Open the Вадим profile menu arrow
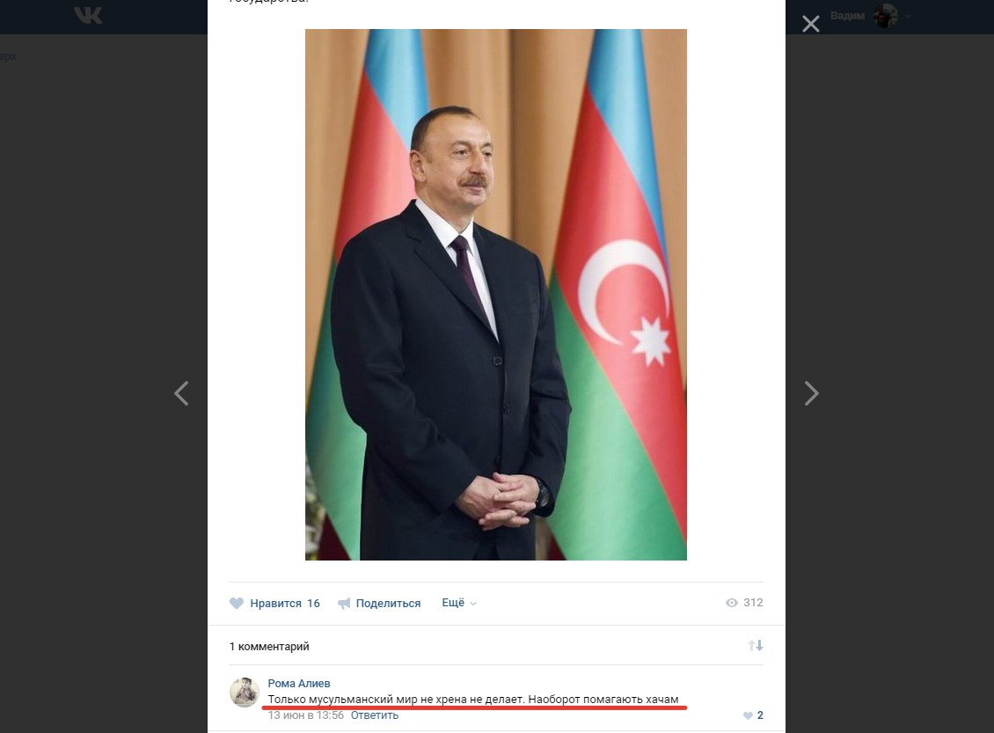 [x=908, y=16]
